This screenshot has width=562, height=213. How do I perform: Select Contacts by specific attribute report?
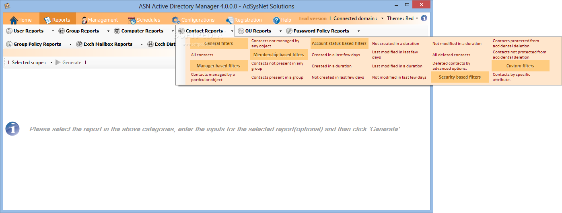click(512, 77)
